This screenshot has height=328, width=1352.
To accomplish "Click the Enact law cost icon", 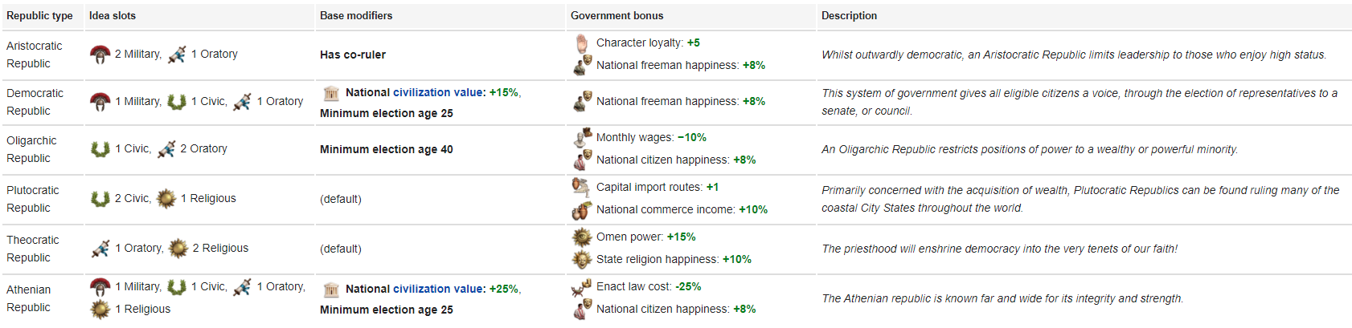I will pyautogui.click(x=582, y=287).
